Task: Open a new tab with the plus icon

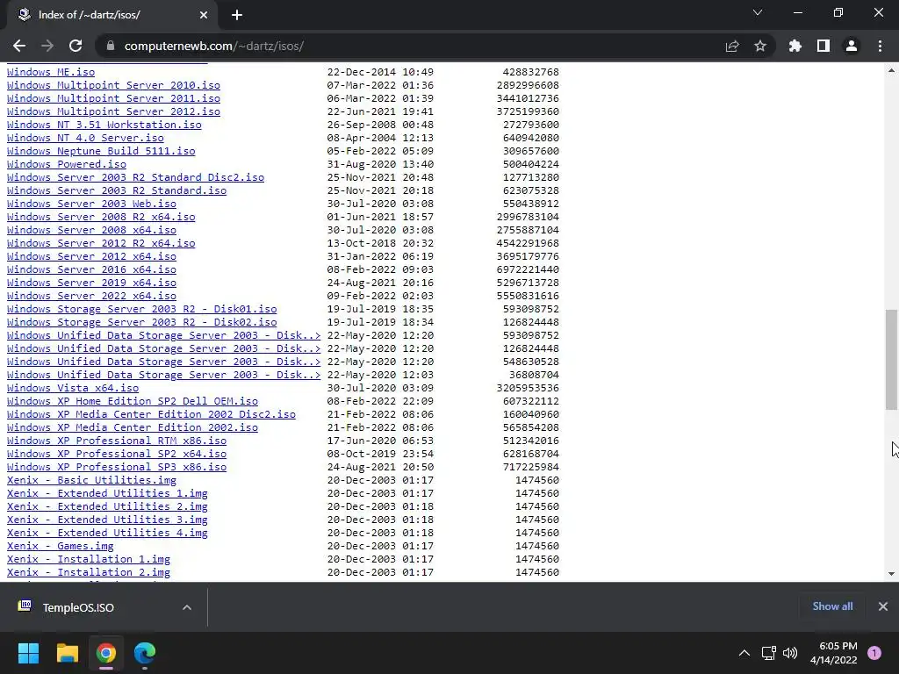Action: (x=237, y=15)
